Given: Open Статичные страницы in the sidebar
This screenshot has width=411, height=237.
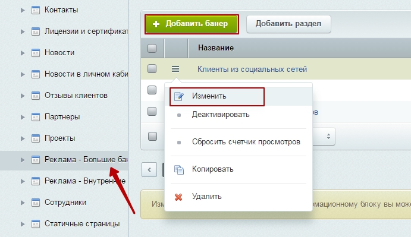Looking at the screenshot, I should point(82,224).
